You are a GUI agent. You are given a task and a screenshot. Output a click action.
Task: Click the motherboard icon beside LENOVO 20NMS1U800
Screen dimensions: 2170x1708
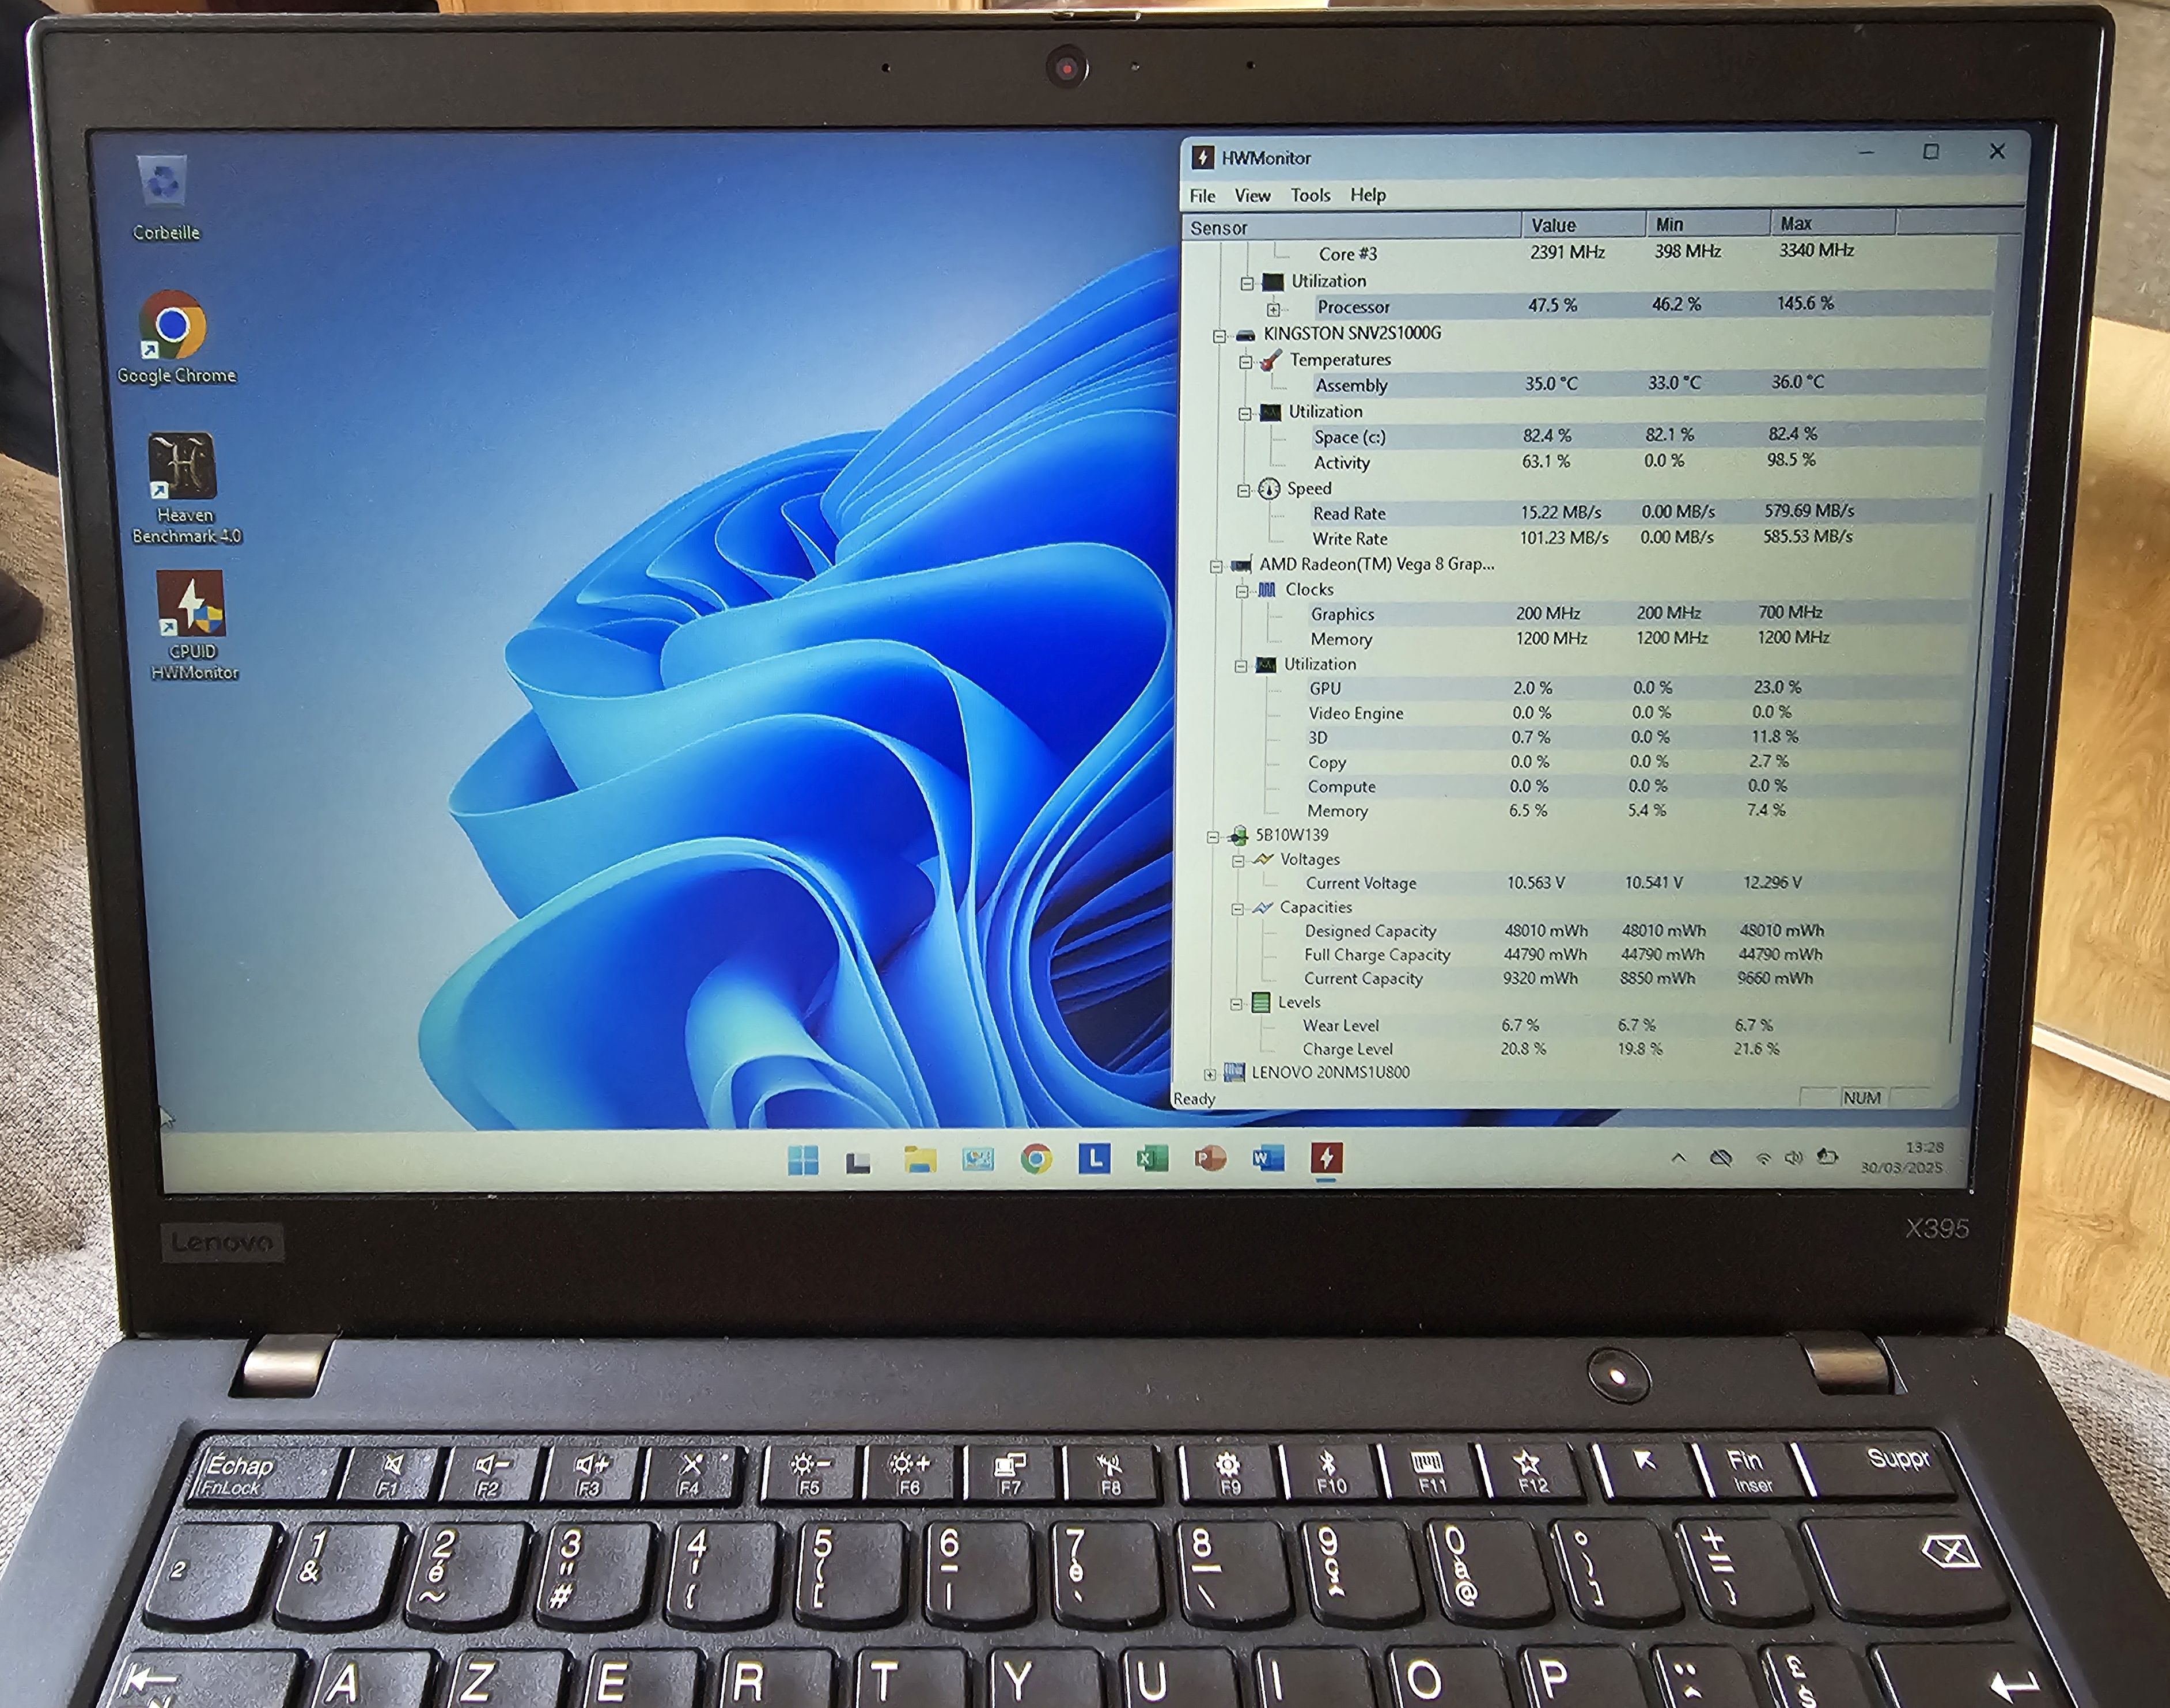coord(1234,1072)
